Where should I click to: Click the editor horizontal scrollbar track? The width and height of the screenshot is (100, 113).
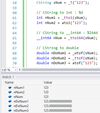[x=61, y=70]
